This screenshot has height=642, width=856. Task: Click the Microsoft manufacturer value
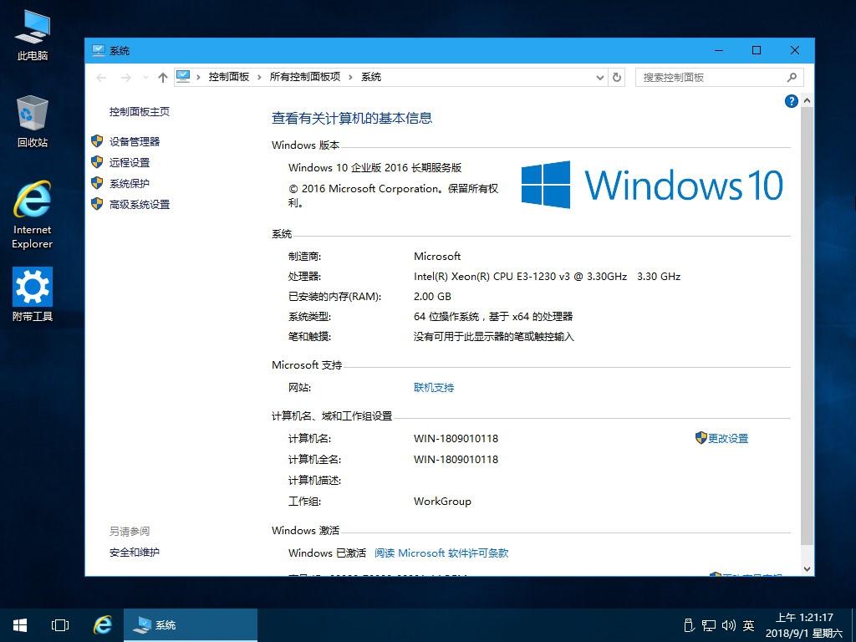click(x=436, y=256)
